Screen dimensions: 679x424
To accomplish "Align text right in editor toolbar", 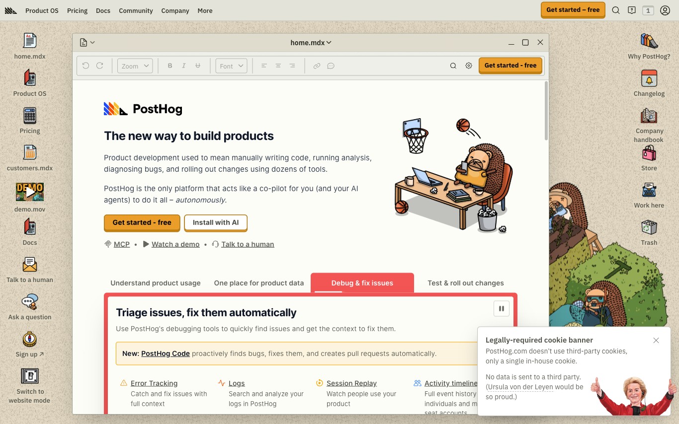I will click(292, 66).
